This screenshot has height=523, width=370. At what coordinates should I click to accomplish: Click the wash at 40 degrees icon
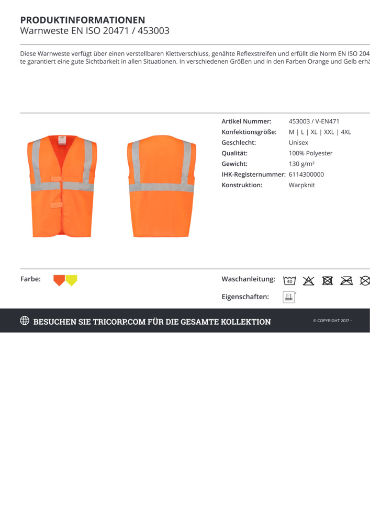(289, 280)
